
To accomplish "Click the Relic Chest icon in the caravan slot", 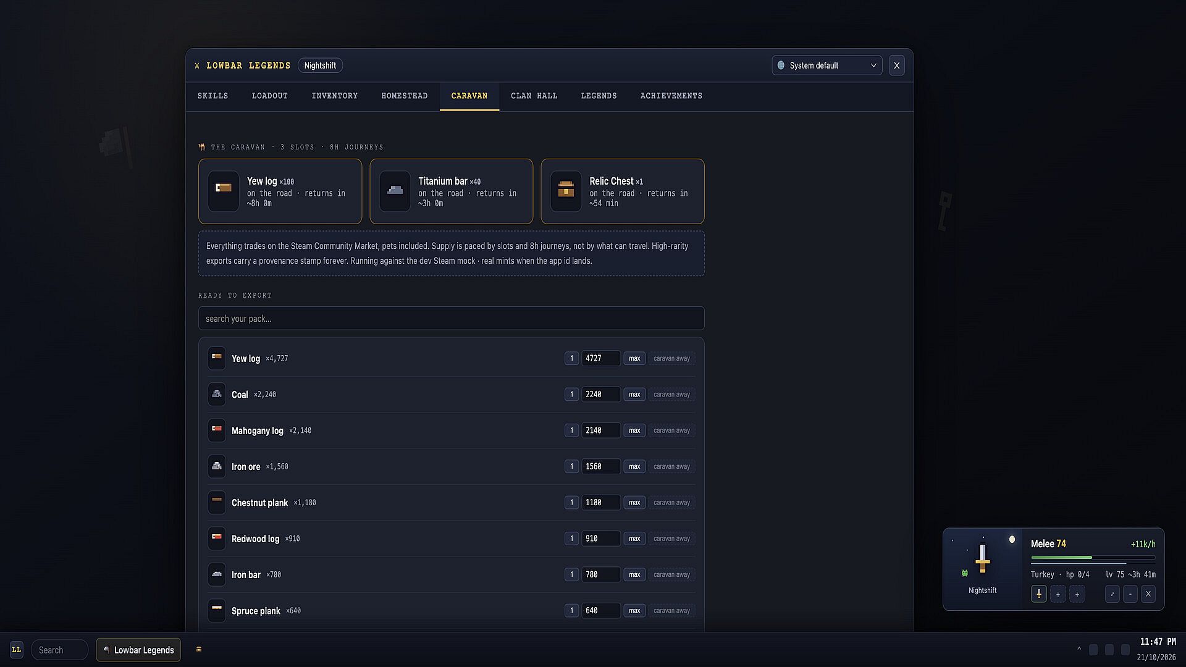I will [x=566, y=191].
